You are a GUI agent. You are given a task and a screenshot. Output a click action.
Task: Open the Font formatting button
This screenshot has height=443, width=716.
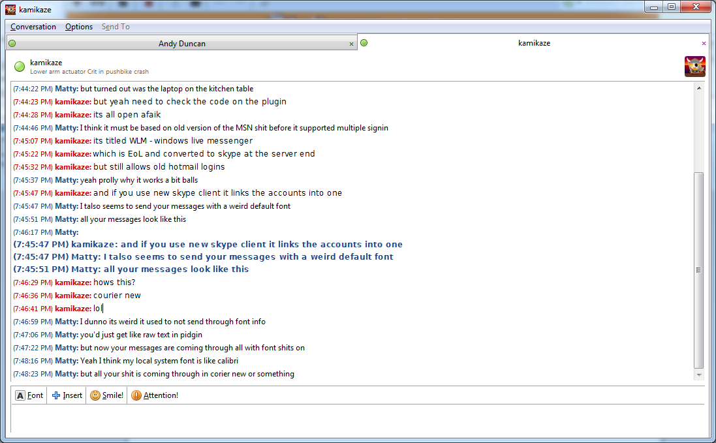coord(29,395)
